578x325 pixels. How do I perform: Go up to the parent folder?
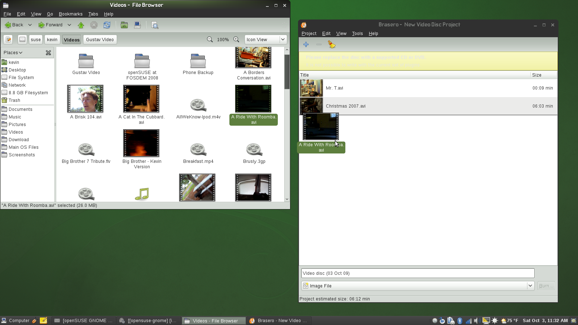[x=81, y=25]
